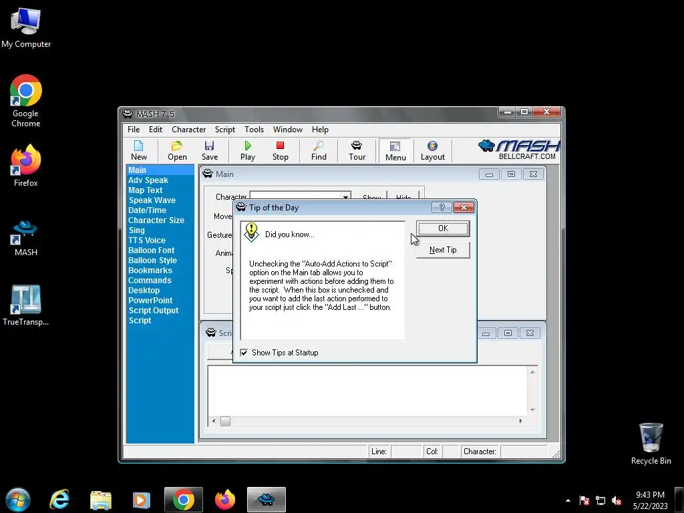Image resolution: width=684 pixels, height=513 pixels.
Task: Click inside the script text area
Action: 367,390
